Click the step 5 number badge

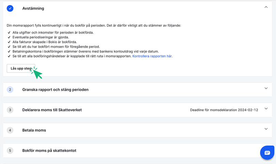(10, 150)
